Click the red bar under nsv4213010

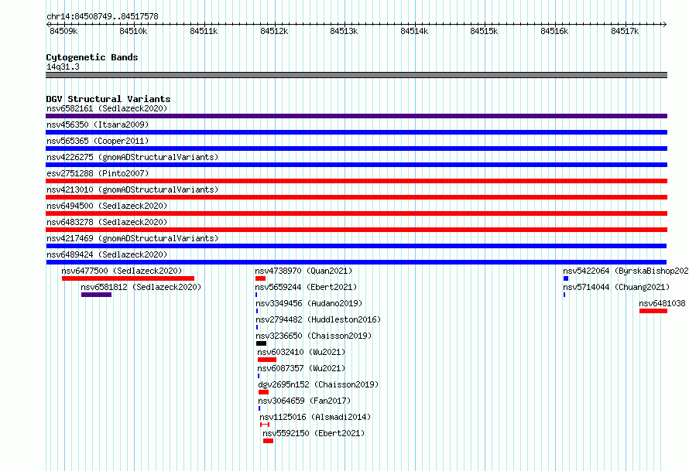pos(356,197)
